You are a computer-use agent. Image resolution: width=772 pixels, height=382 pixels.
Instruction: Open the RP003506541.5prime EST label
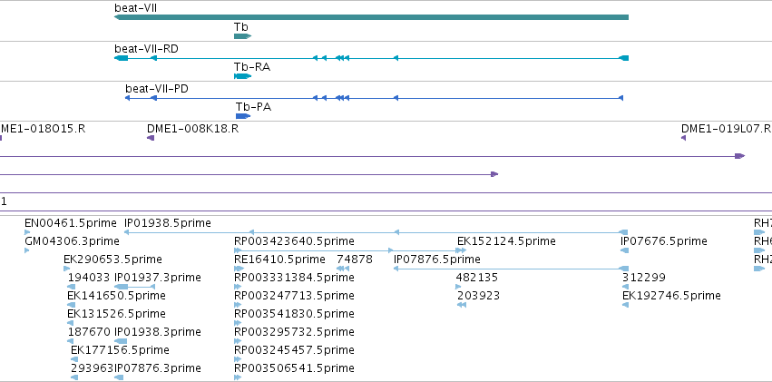pyautogui.click(x=294, y=368)
